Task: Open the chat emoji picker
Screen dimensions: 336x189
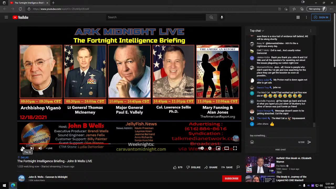Action: coord(252,142)
